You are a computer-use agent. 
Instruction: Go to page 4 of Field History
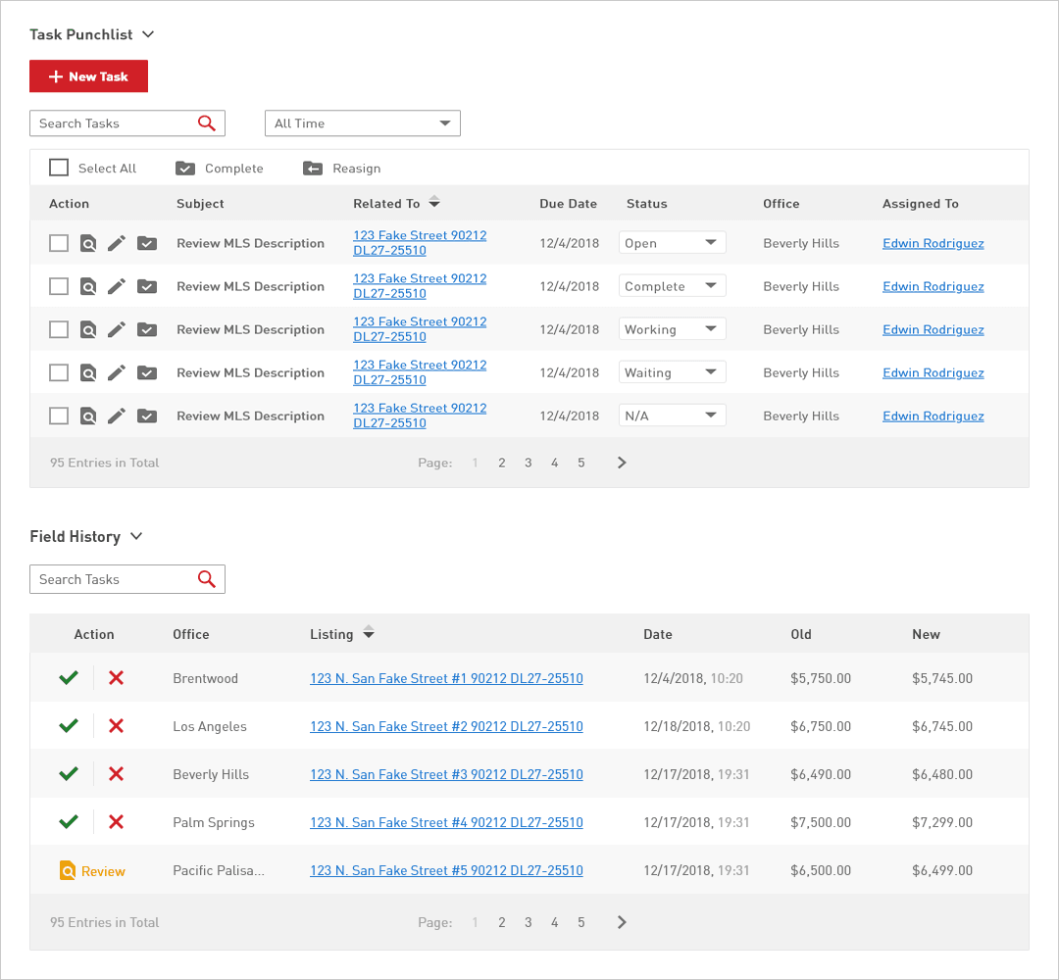pyautogui.click(x=554, y=922)
